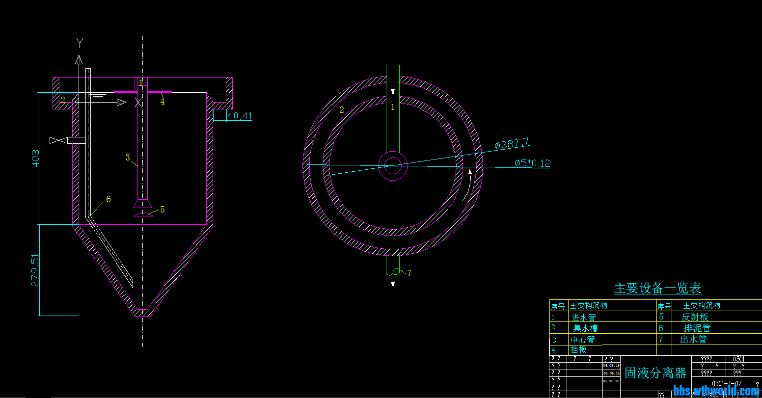Viewport: 762px width, 398px height.
Task: Select the ø510,12 diameter dimension text
Action: pos(533,163)
